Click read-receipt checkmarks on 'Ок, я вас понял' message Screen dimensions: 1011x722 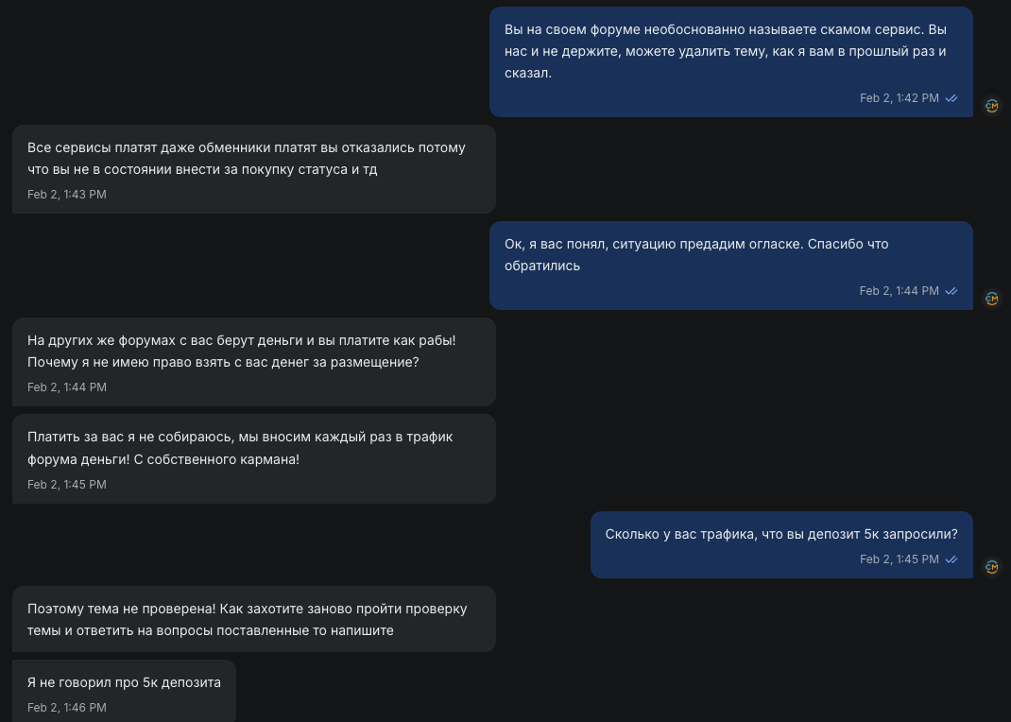pyautogui.click(x=951, y=291)
